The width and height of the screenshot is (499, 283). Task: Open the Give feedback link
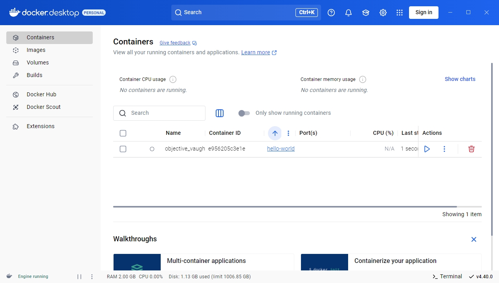[175, 43]
